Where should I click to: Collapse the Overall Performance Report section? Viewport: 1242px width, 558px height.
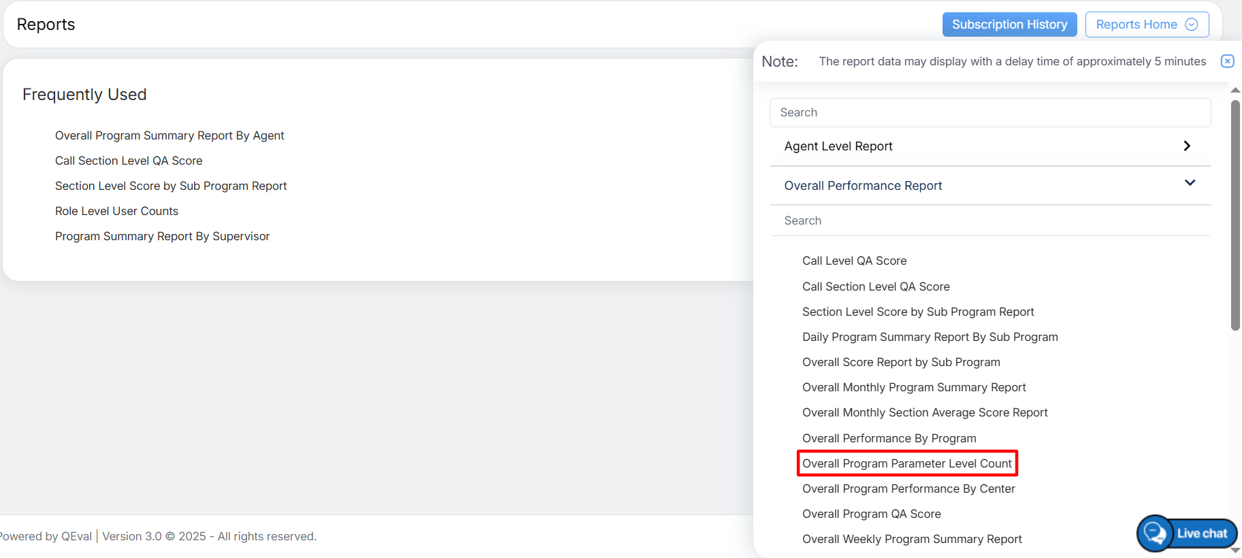1189,184
